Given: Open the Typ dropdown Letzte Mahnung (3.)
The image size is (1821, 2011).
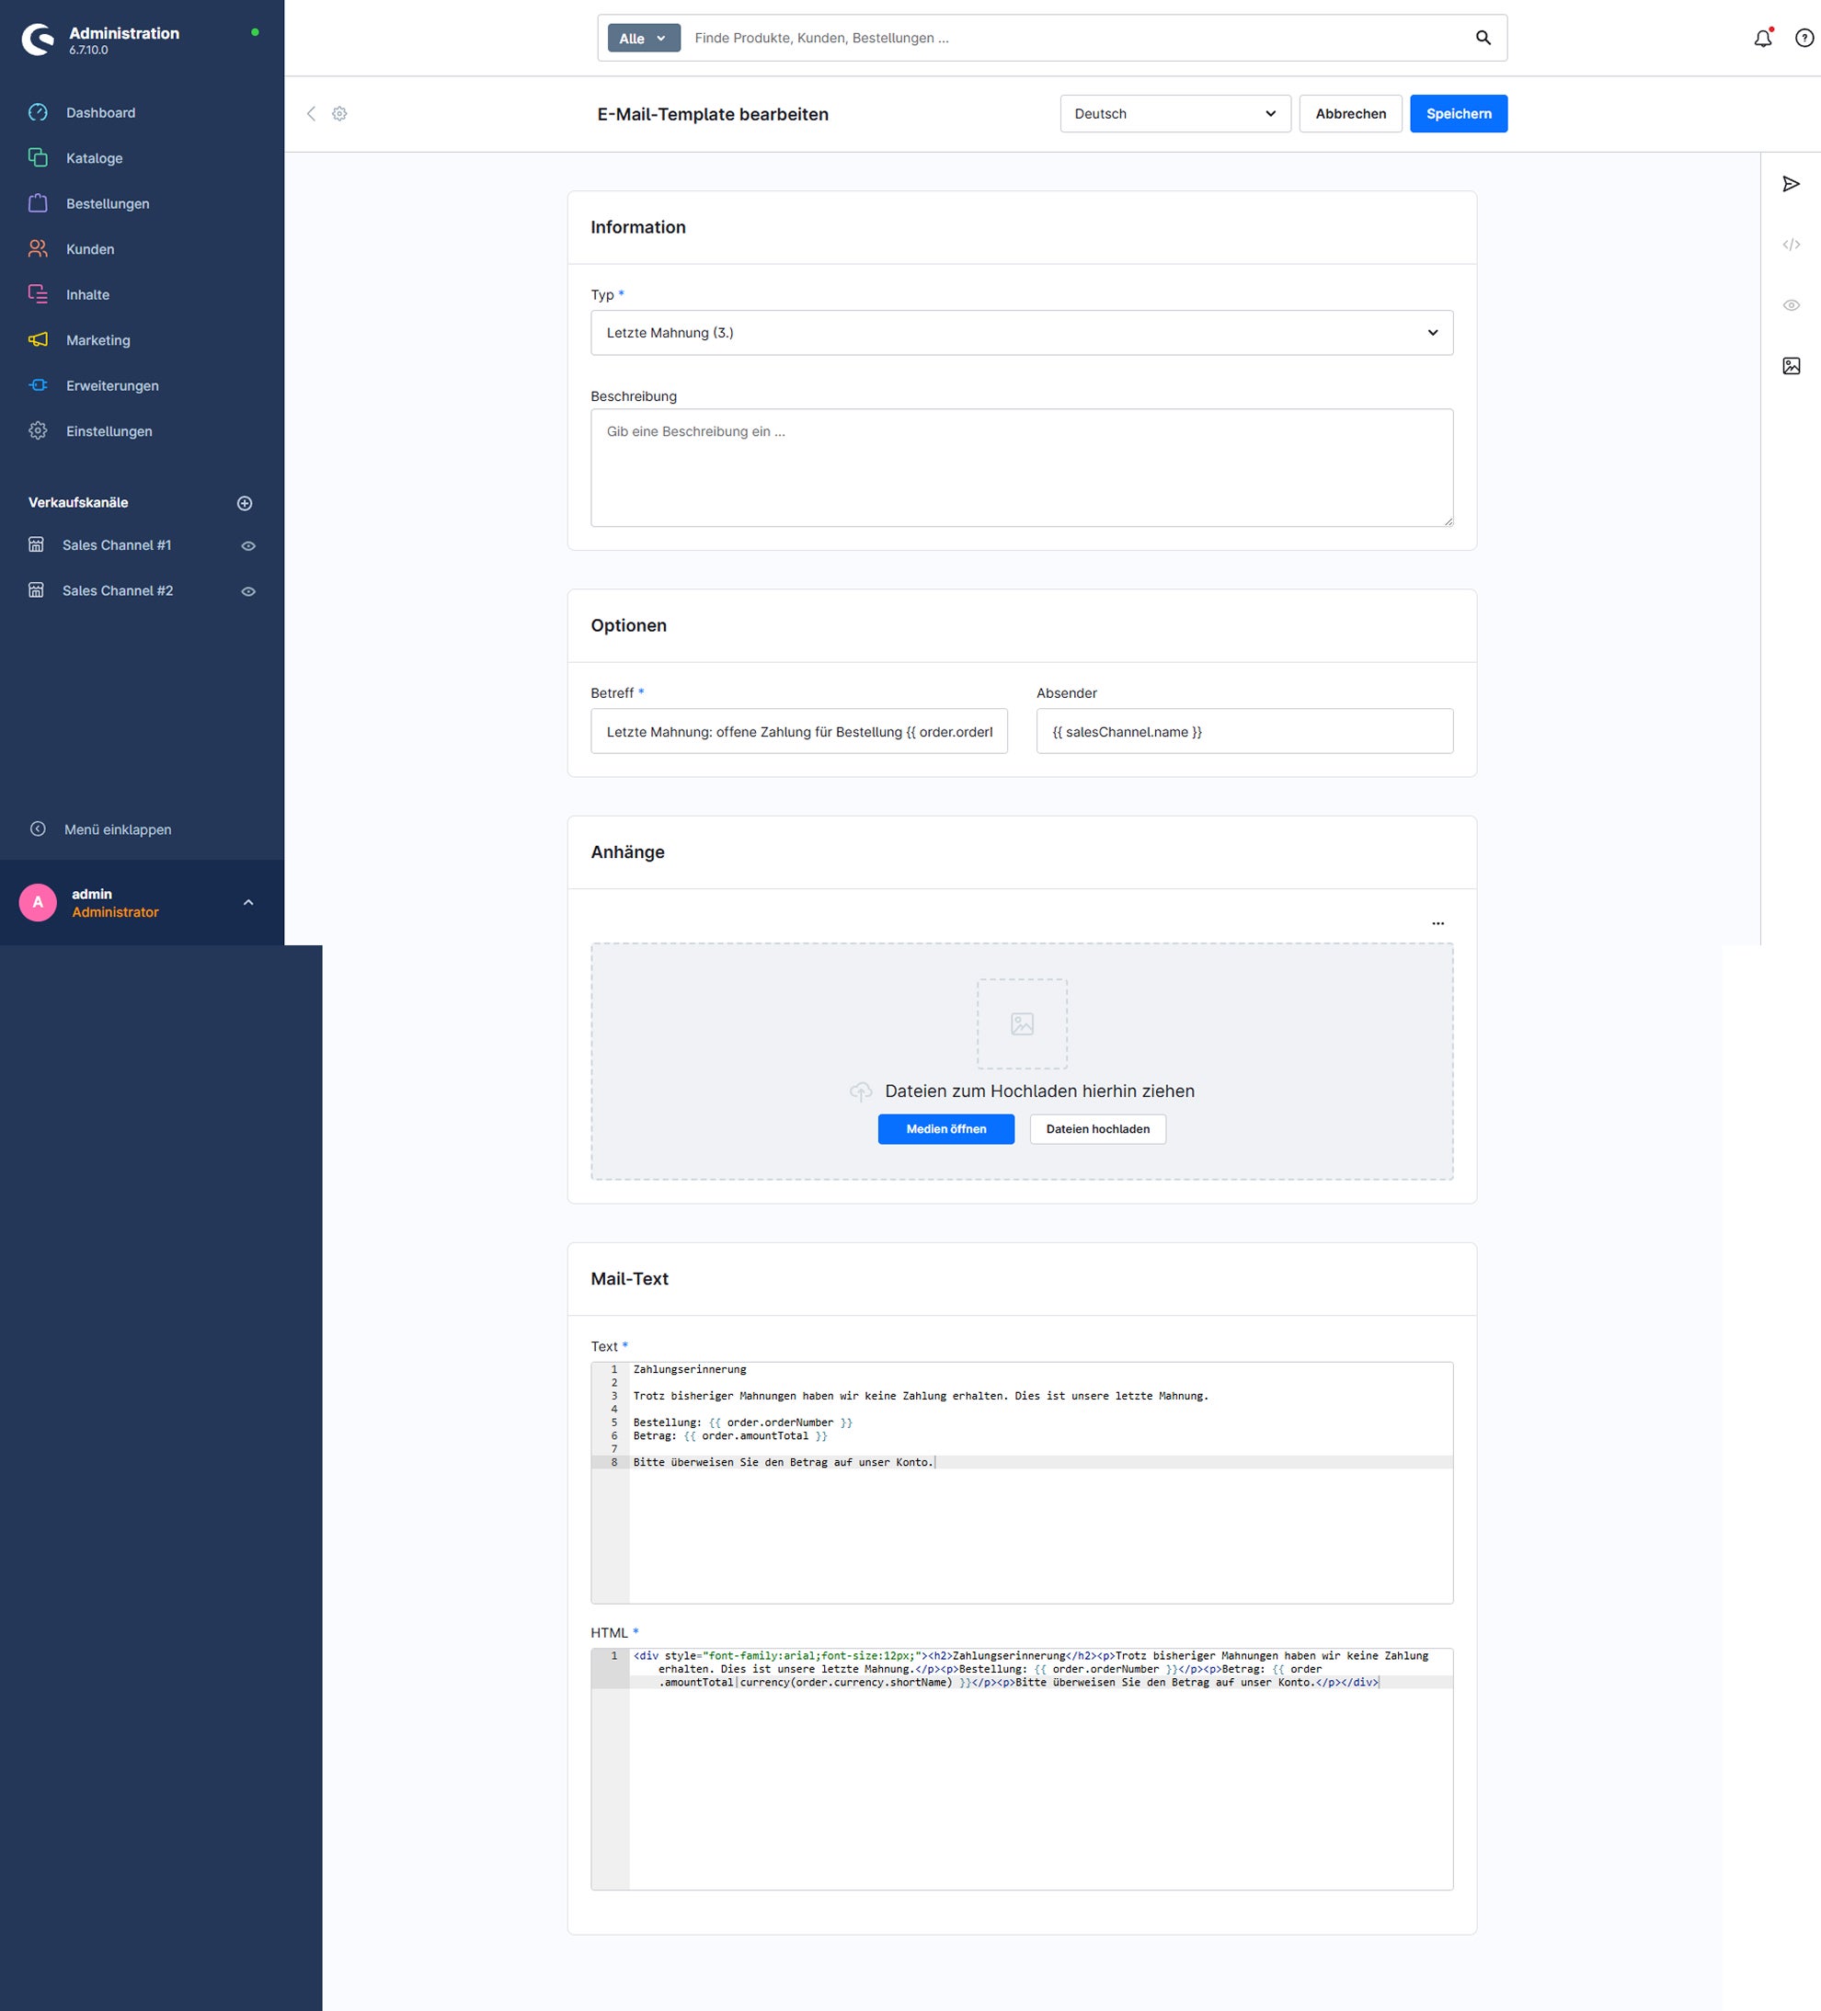Looking at the screenshot, I should (1022, 332).
